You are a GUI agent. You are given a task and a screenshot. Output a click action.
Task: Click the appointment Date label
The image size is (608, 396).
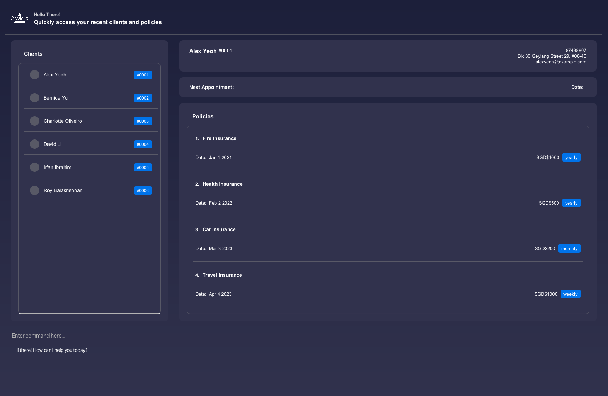[577, 87]
